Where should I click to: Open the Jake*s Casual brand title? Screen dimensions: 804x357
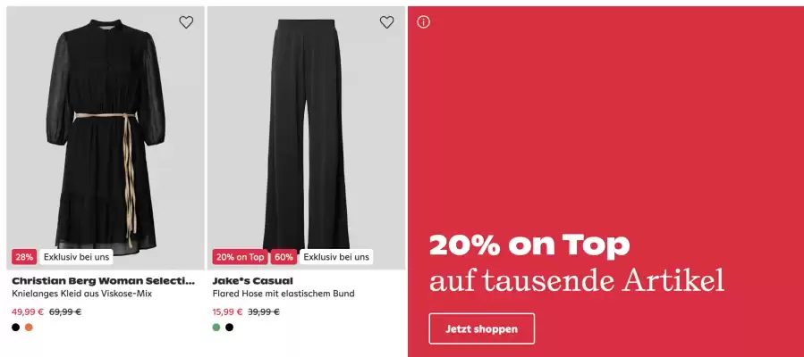(x=253, y=281)
